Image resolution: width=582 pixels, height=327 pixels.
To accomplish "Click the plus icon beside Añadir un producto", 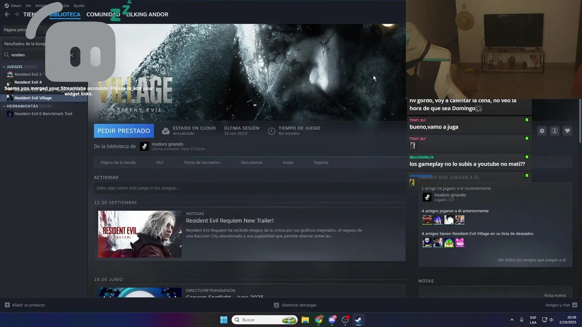I will 7,305.
